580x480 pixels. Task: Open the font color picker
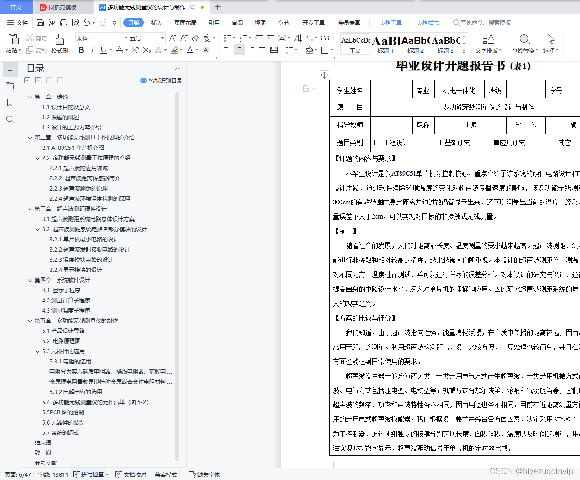coord(190,49)
